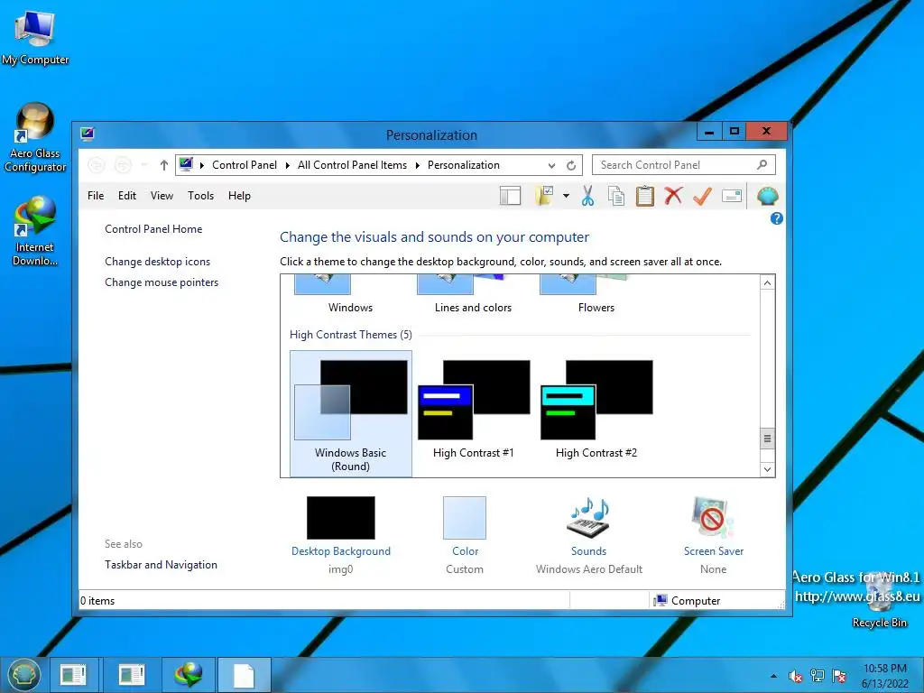Click the Paste clipboard toolbar icon

(644, 196)
